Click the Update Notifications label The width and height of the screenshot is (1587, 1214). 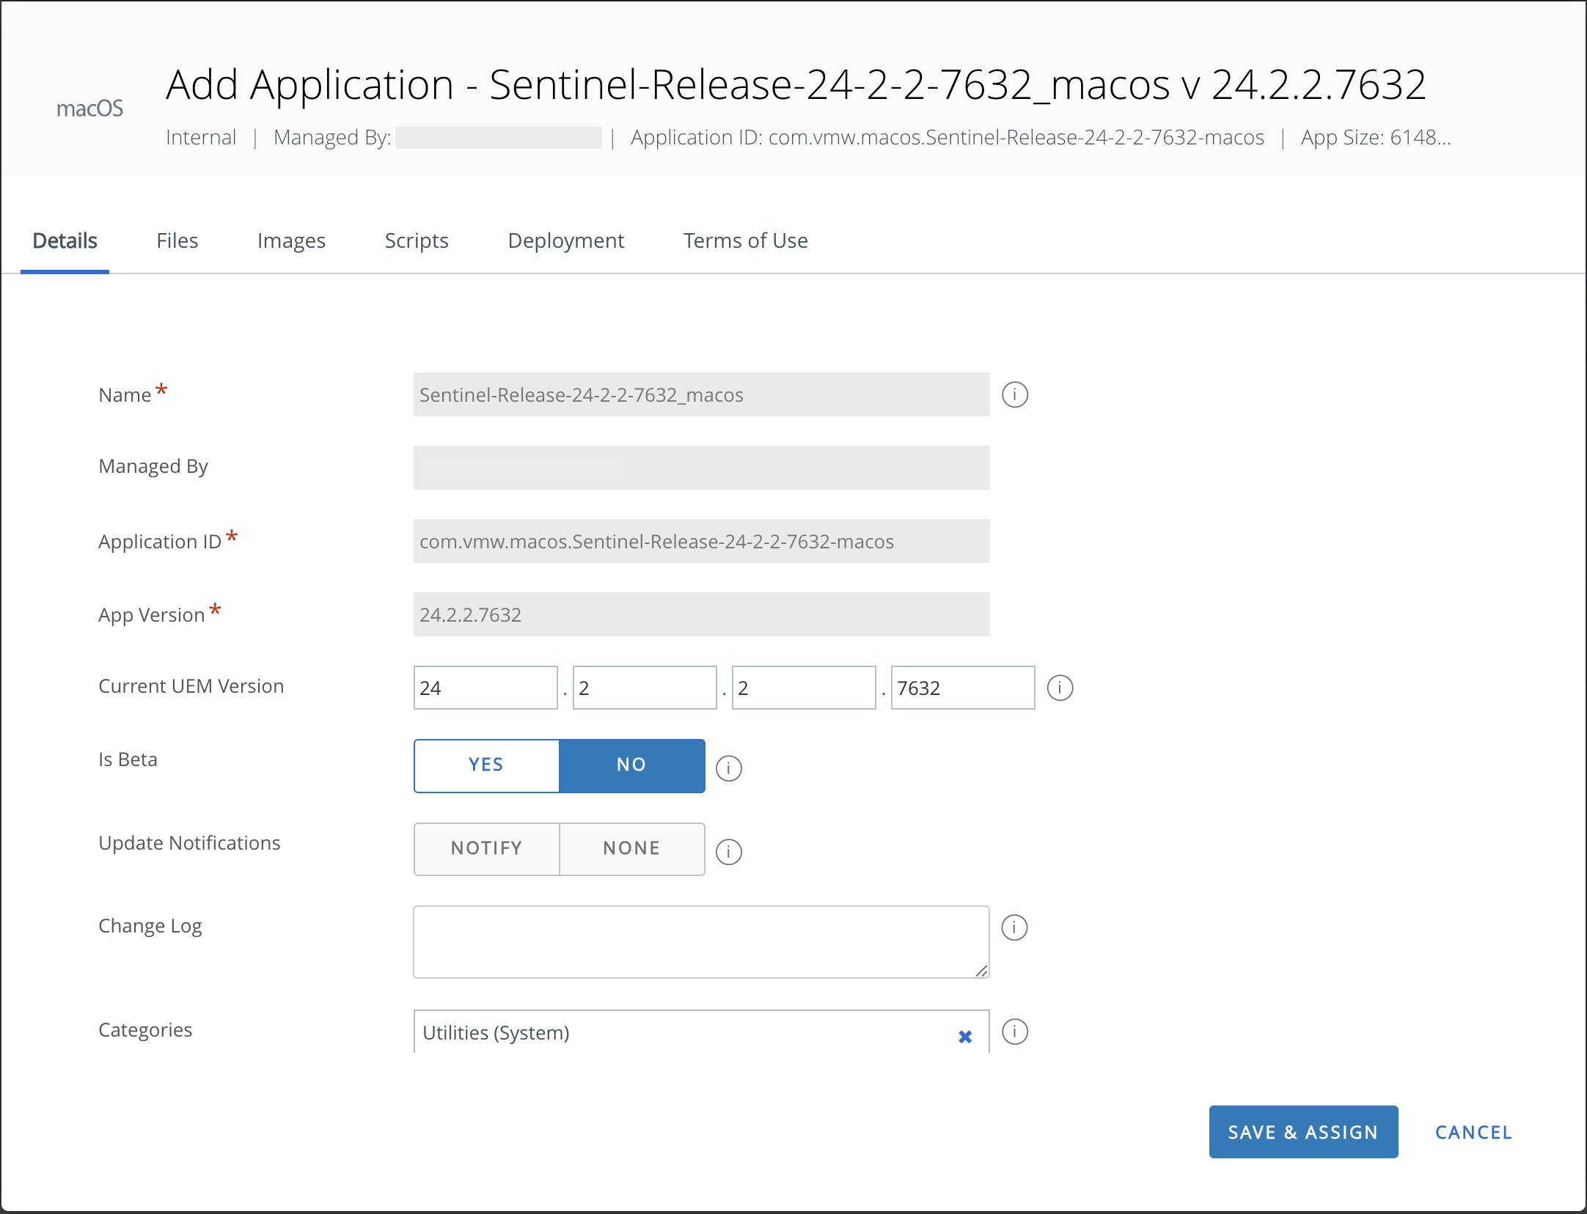(x=189, y=843)
